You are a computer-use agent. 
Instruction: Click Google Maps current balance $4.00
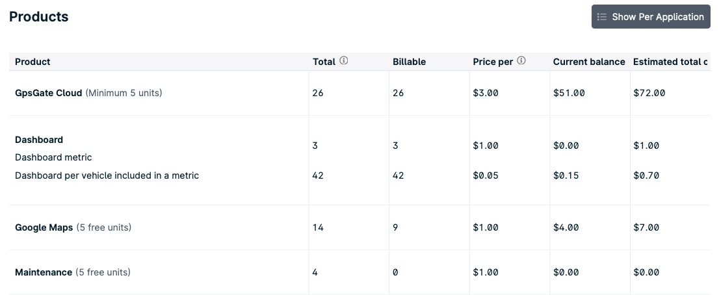pos(566,227)
